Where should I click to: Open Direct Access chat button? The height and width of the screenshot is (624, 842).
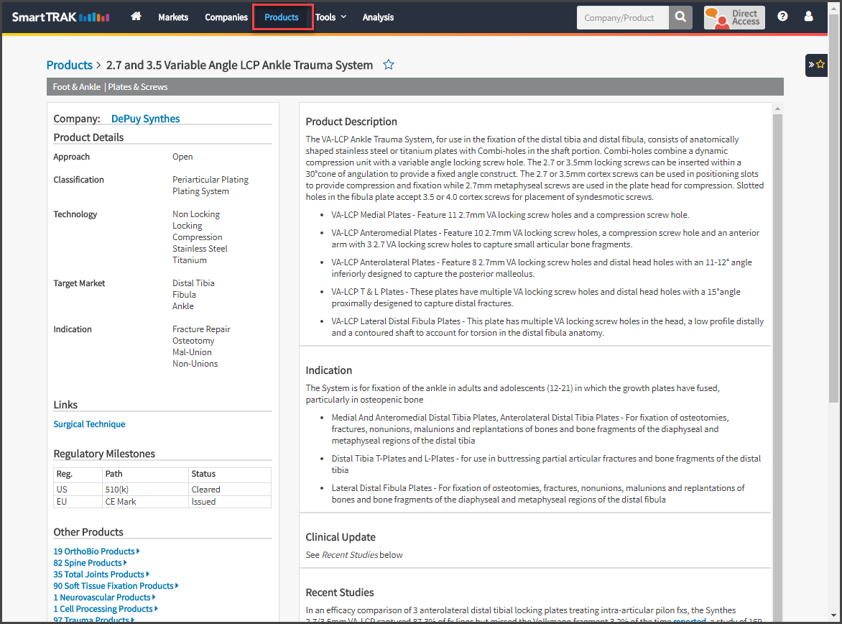pyautogui.click(x=734, y=18)
